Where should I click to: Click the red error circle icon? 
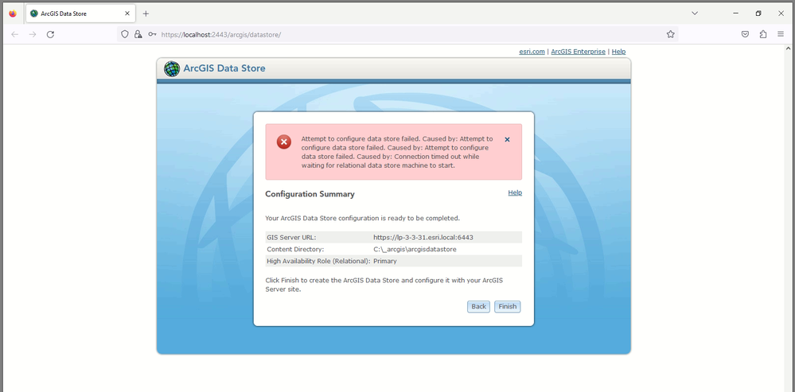coord(284,142)
